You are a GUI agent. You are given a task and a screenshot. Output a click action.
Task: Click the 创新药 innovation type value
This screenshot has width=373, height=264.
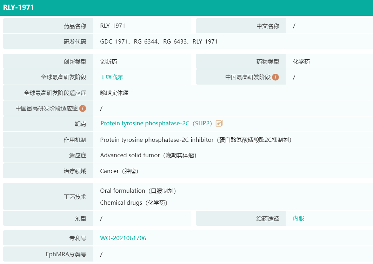pyautogui.click(x=108, y=62)
